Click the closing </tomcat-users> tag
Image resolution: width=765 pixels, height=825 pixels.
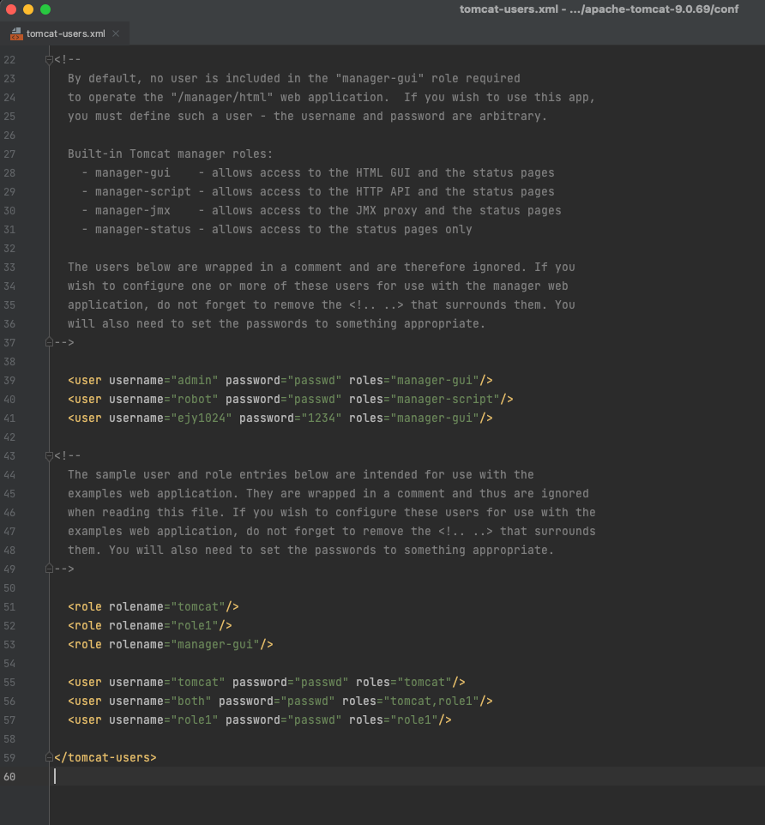[105, 757]
